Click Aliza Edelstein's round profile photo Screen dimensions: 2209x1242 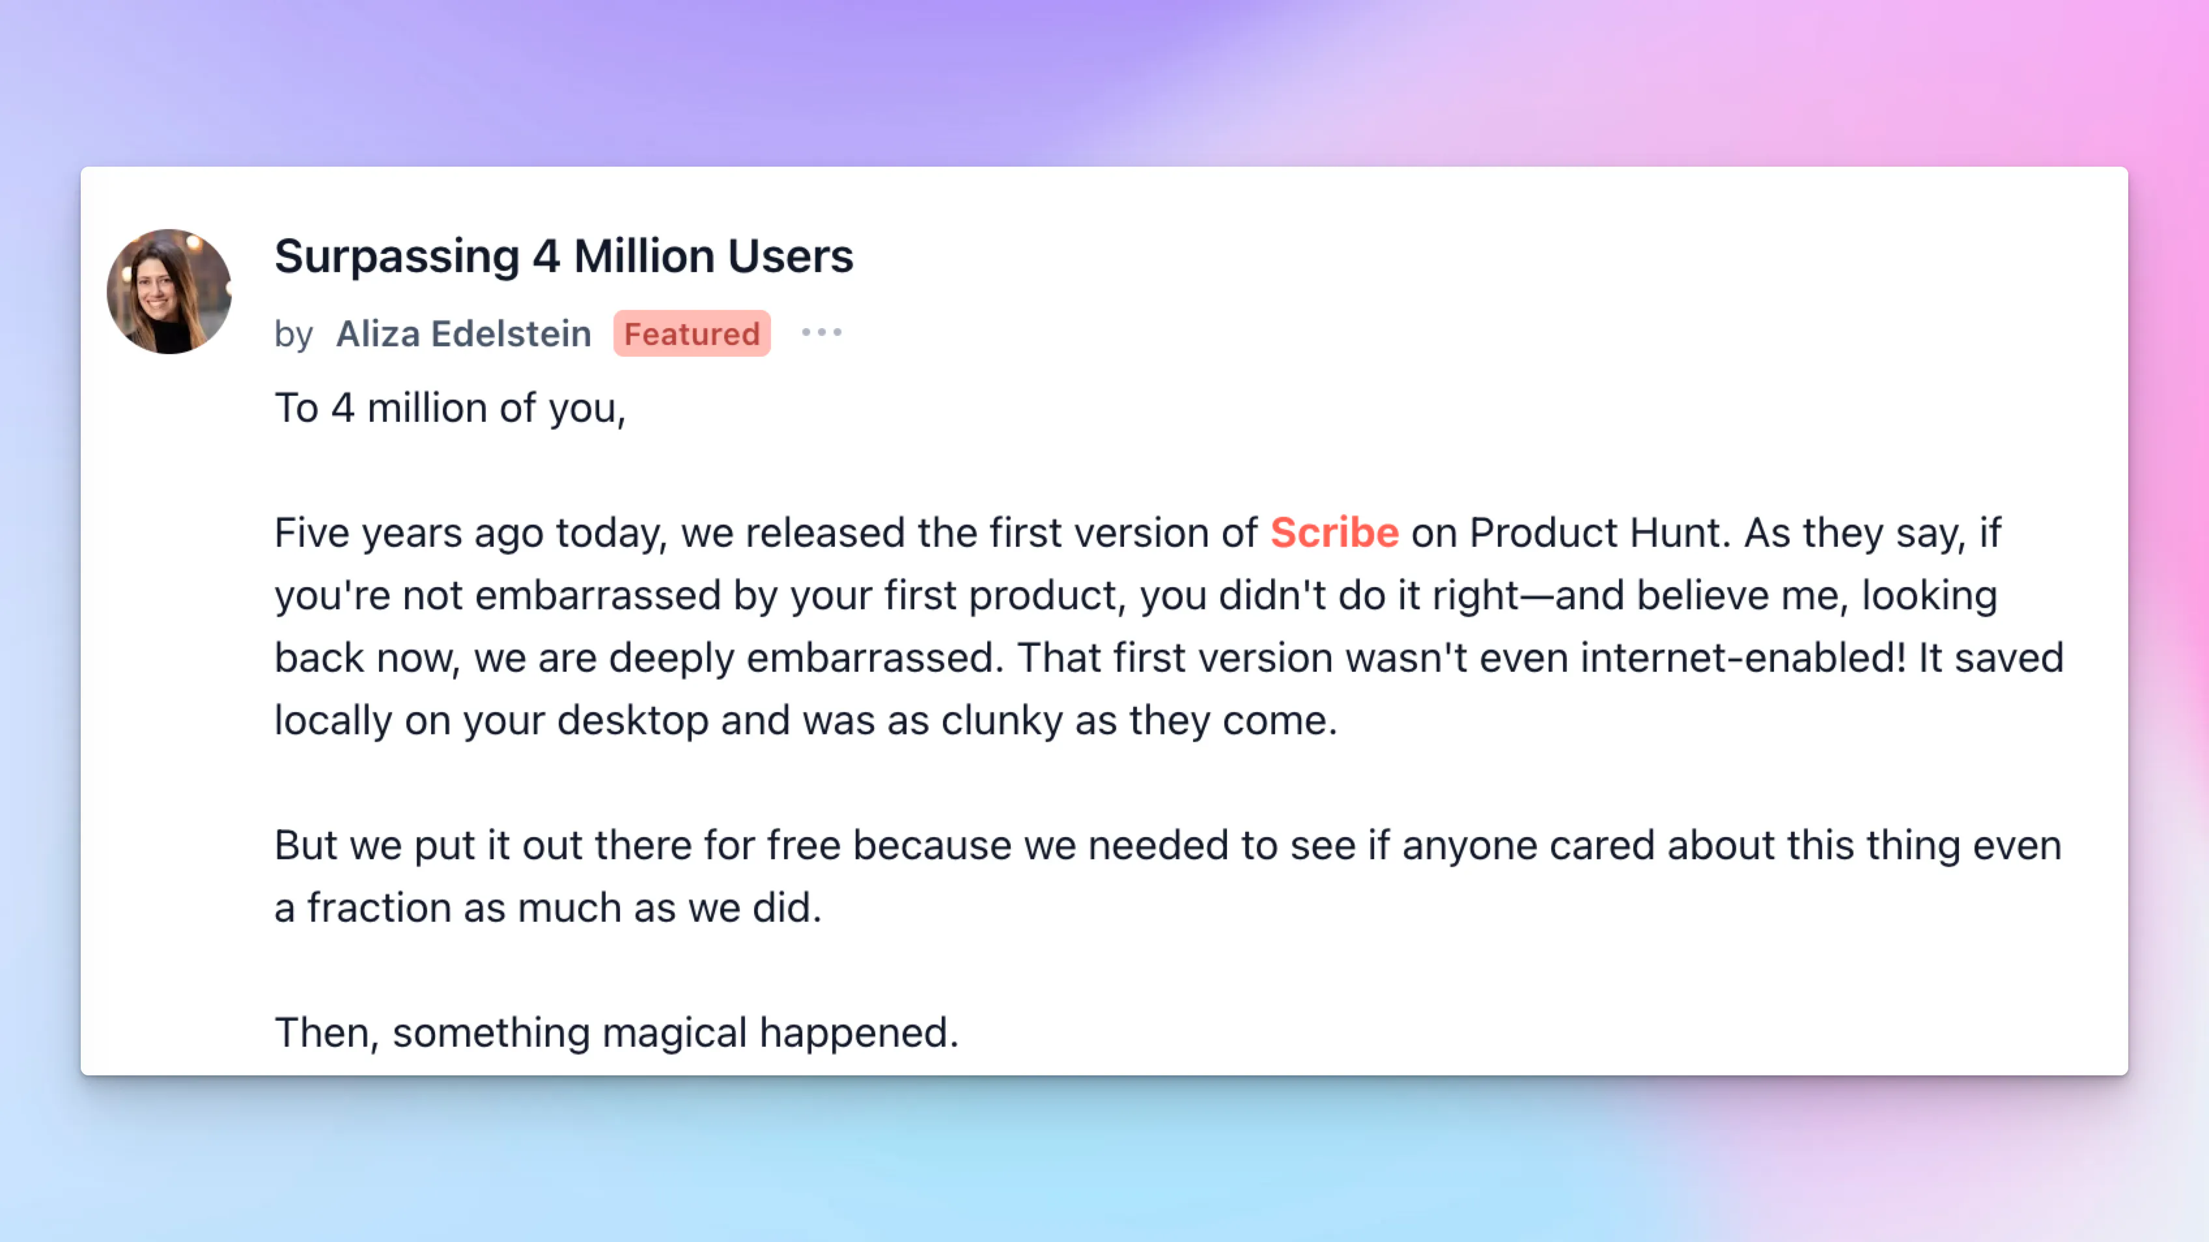click(169, 292)
